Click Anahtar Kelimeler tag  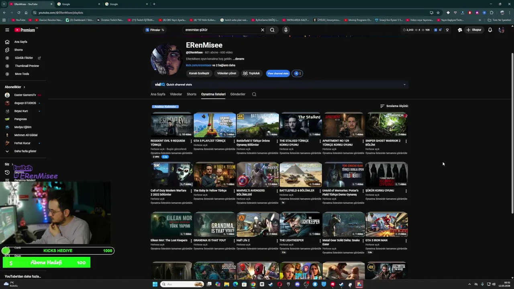pos(165,107)
